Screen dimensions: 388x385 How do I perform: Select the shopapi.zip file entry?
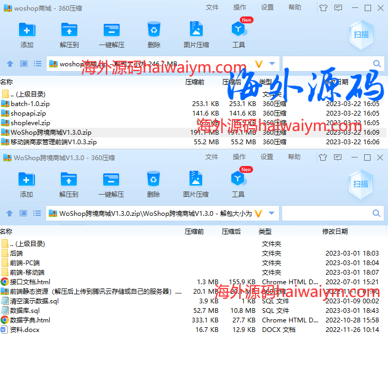[x=28, y=113]
